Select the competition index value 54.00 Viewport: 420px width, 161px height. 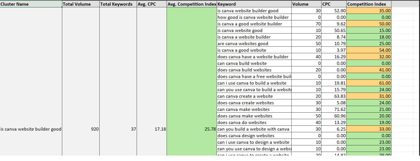coord(369,50)
